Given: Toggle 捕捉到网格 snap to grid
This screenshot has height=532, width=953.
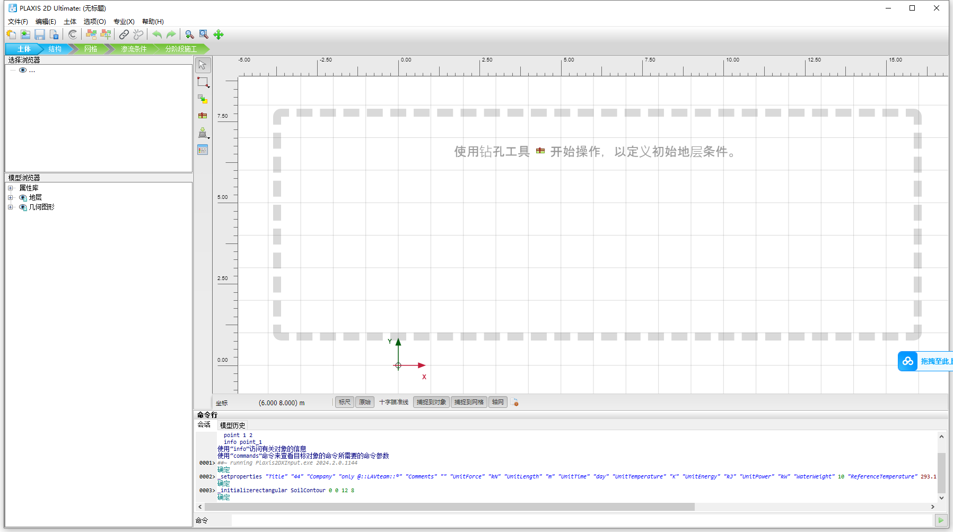Looking at the screenshot, I should tap(469, 402).
